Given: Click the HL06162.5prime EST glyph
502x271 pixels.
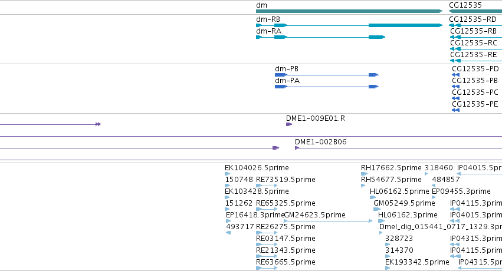Looking at the screenshot, I should pos(373,197).
